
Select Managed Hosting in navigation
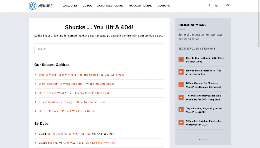point(141,6)
